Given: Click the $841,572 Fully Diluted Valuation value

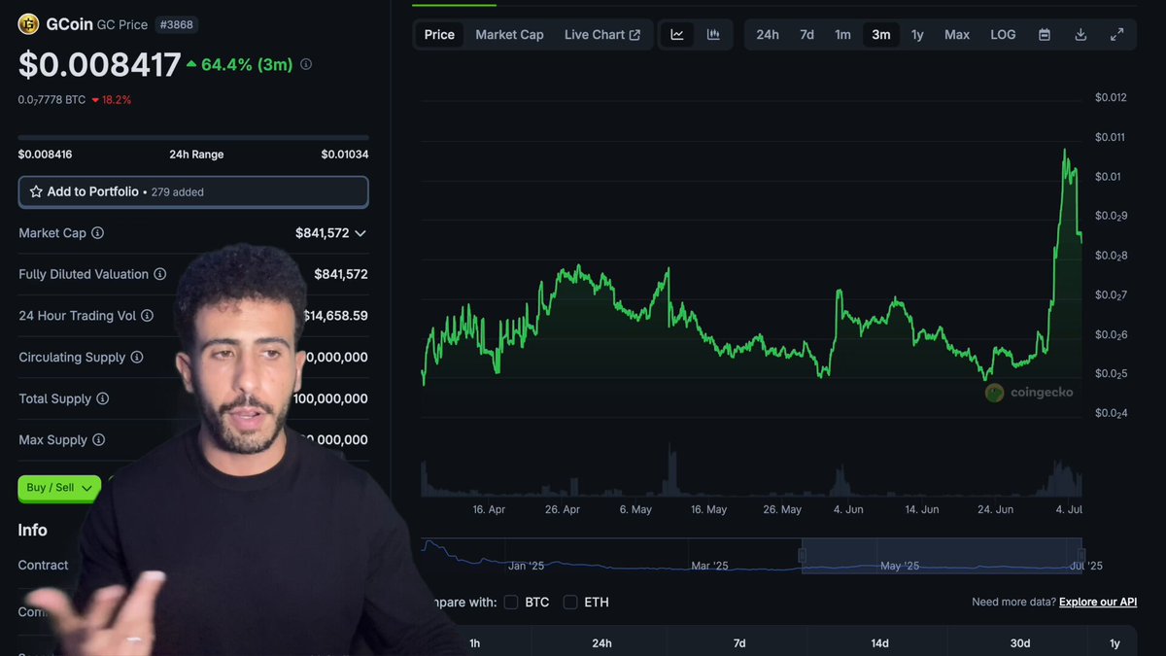Looking at the screenshot, I should (341, 274).
